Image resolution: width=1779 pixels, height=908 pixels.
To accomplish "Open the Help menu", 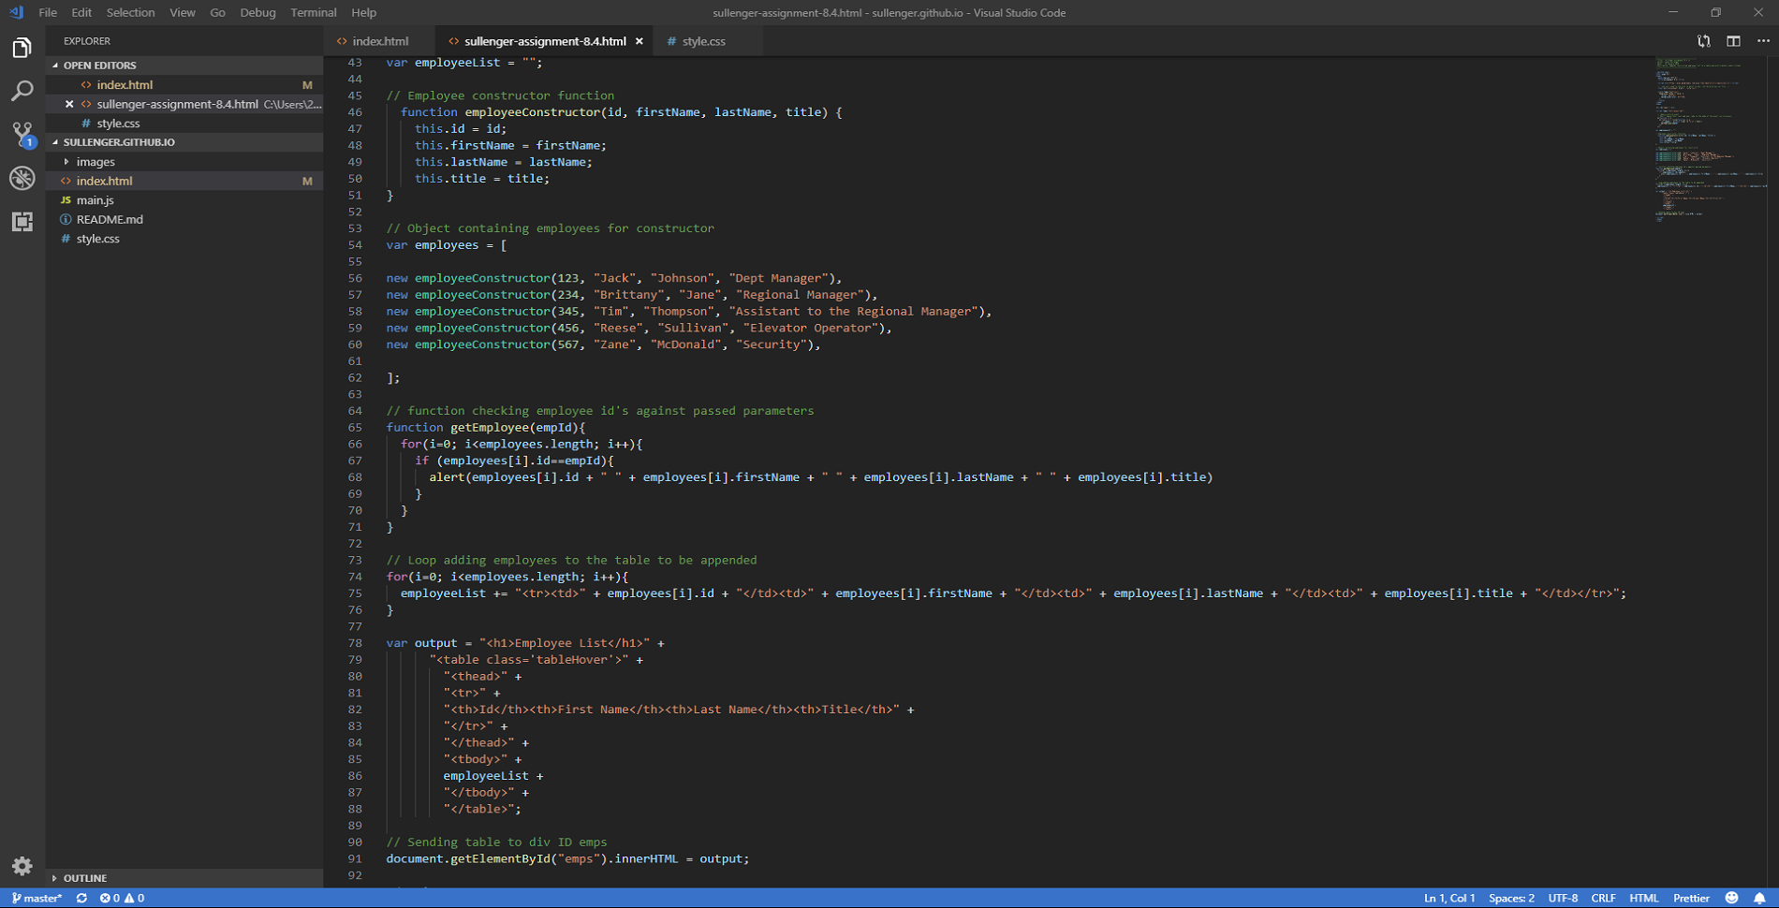I will 364,12.
